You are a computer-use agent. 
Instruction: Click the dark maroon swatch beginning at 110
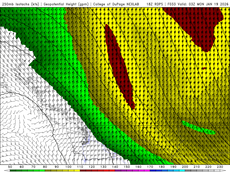[83, 171]
